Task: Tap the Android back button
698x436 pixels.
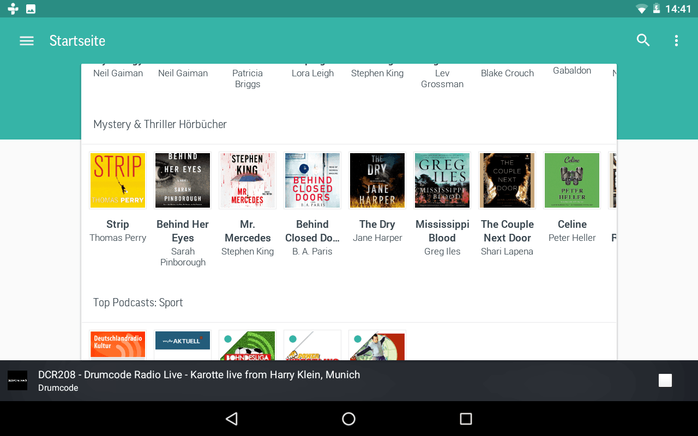Action: (232, 419)
